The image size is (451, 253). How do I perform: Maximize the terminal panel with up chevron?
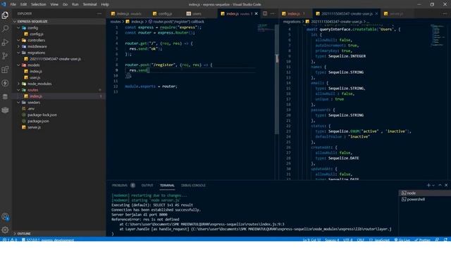pos(440,186)
